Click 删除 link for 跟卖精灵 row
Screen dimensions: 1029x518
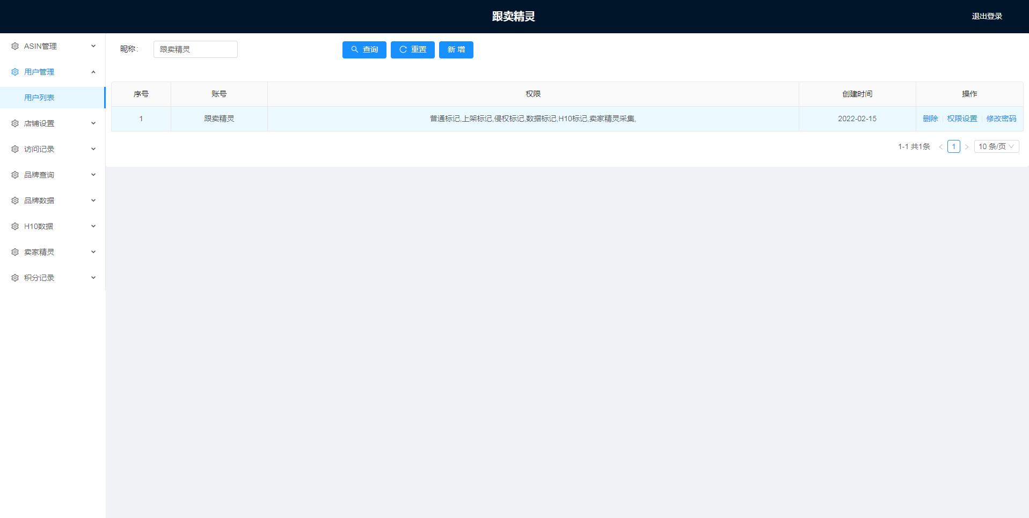[x=930, y=119]
